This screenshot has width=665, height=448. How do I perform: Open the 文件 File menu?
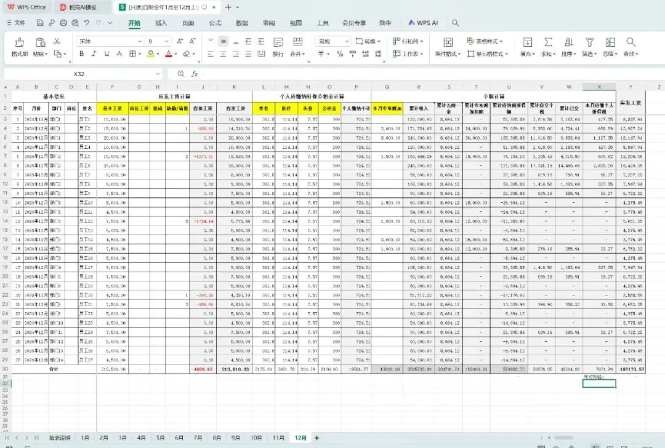(x=16, y=23)
